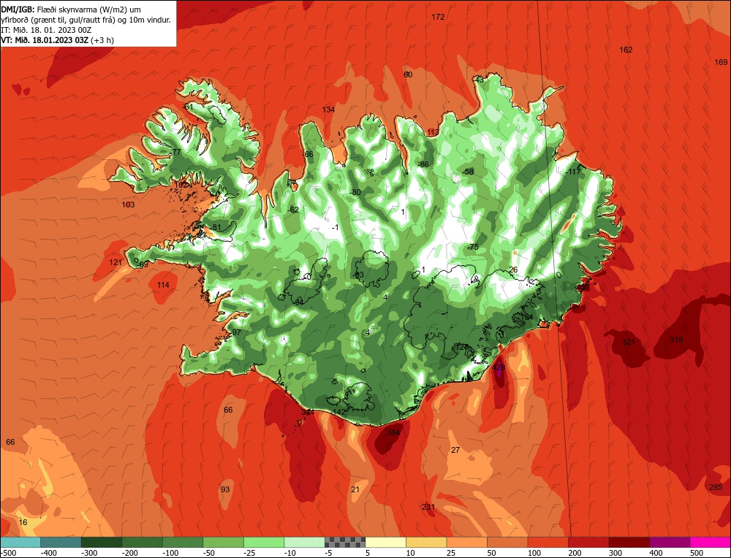Click the value 344 on the south coast
This screenshot has height=558, width=731.
tap(307, 412)
